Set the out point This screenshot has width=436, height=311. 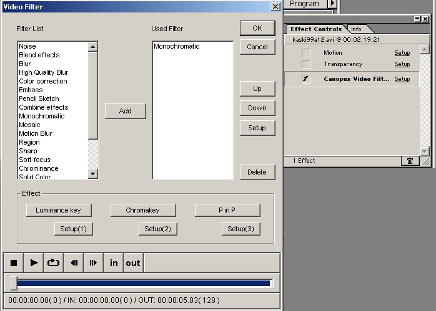134,263
